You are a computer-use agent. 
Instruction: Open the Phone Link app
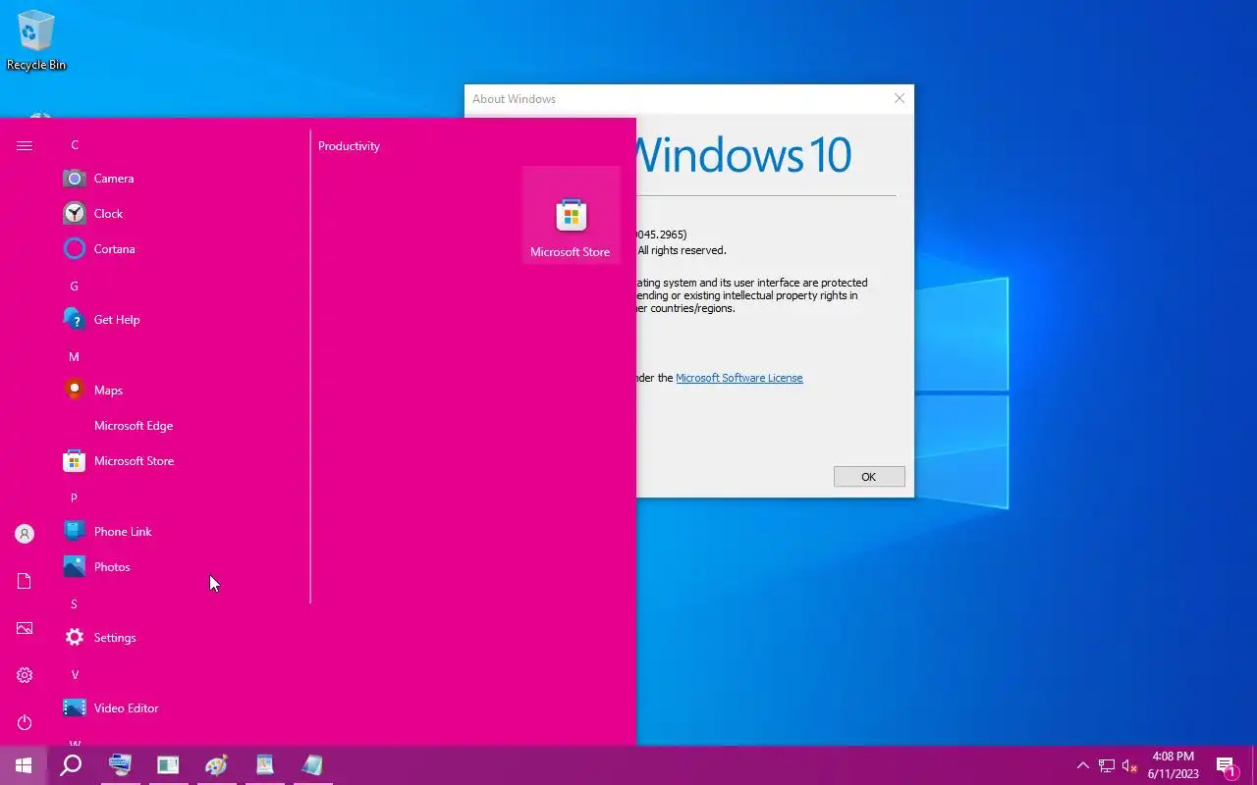[x=183, y=532]
